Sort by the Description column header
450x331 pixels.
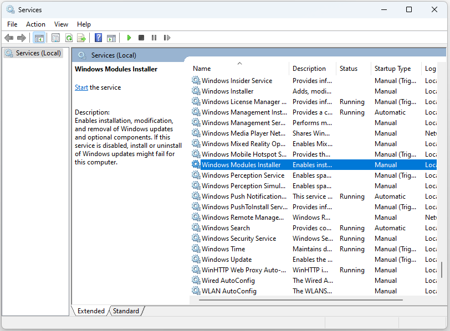click(313, 69)
